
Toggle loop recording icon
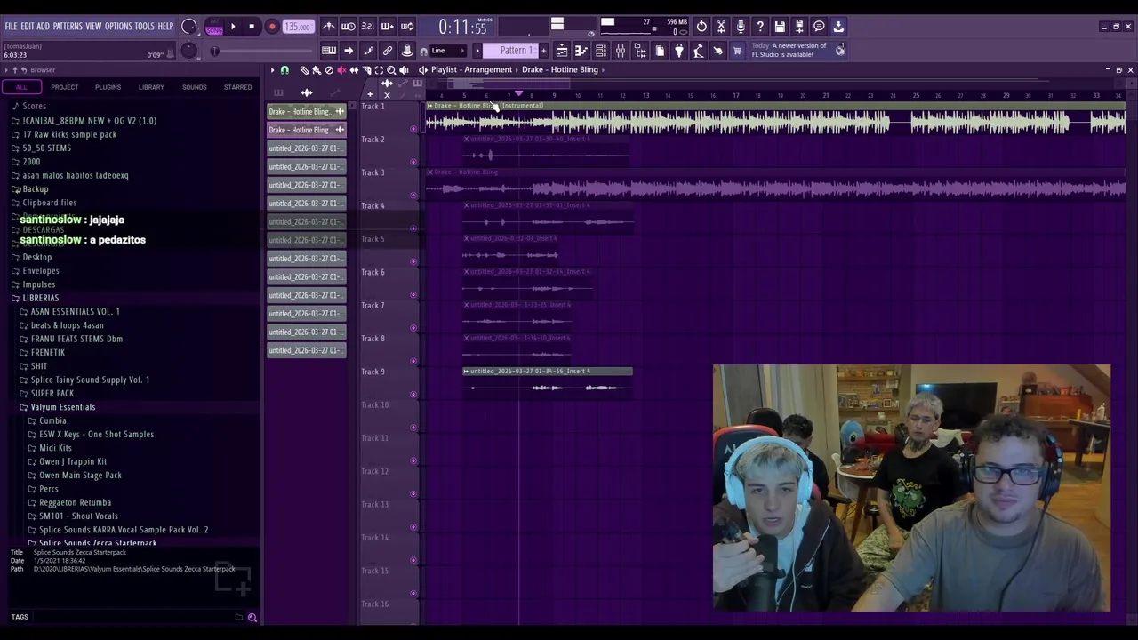coord(407,27)
